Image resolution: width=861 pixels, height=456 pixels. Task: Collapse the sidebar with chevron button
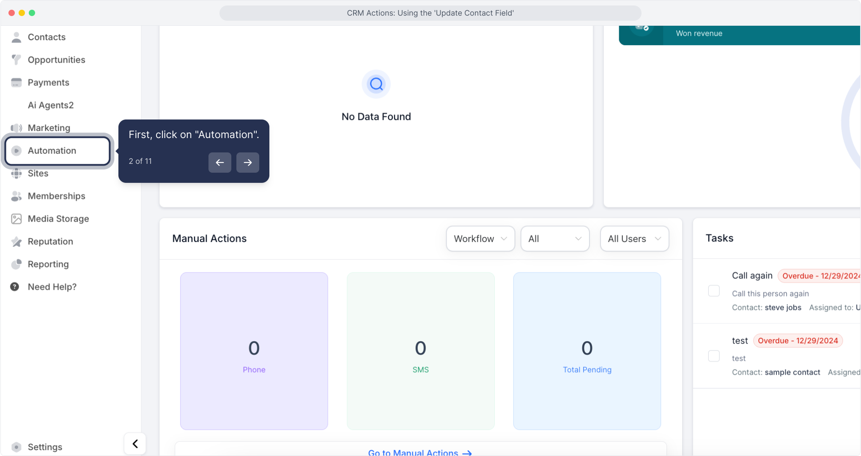135,444
